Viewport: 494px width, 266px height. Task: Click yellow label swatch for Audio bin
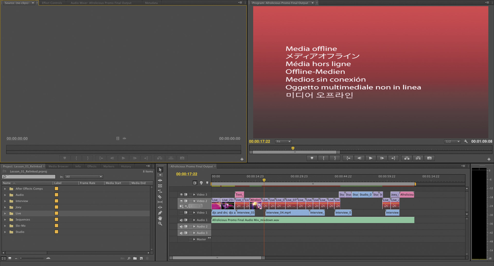pyautogui.click(x=56, y=195)
